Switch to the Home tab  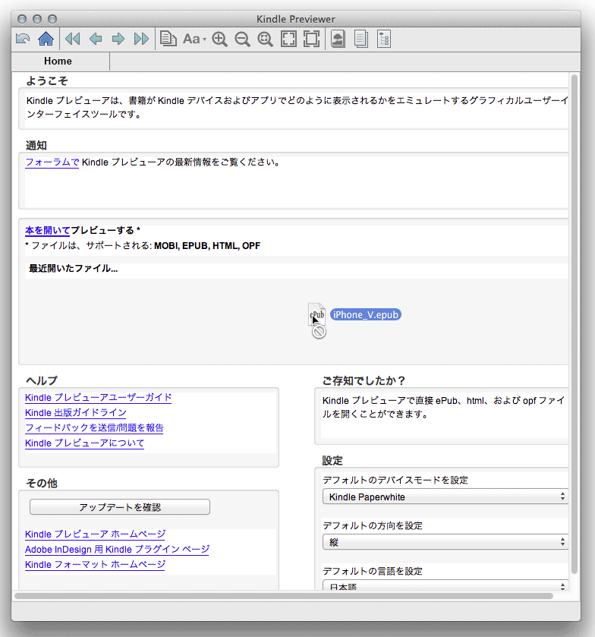[x=58, y=61]
